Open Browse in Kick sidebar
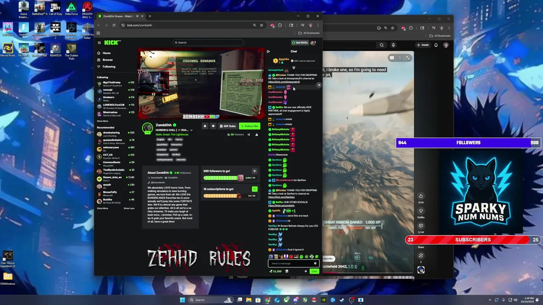Screen dimensions: 543x305 point(105,60)
